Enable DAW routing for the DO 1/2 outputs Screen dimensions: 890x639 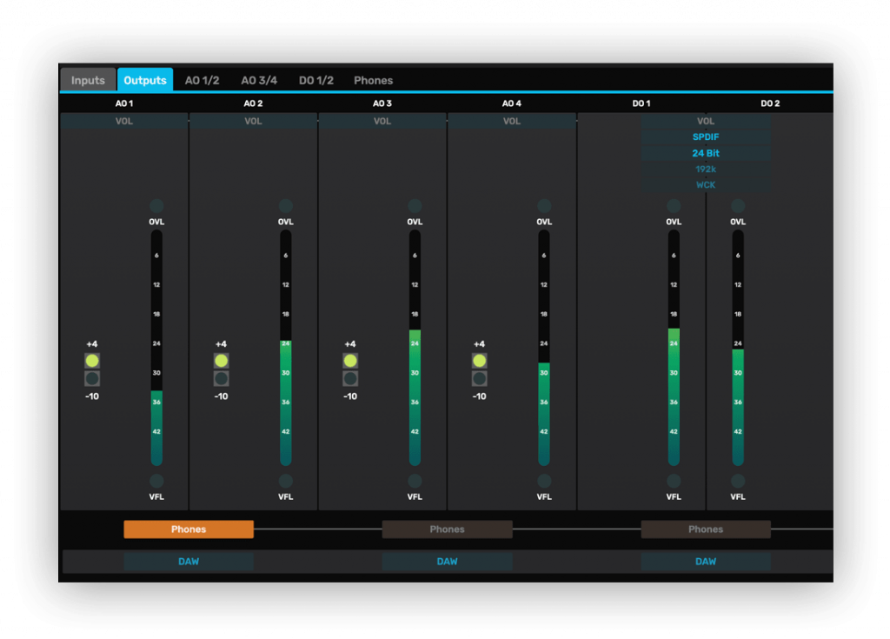pyautogui.click(x=705, y=561)
